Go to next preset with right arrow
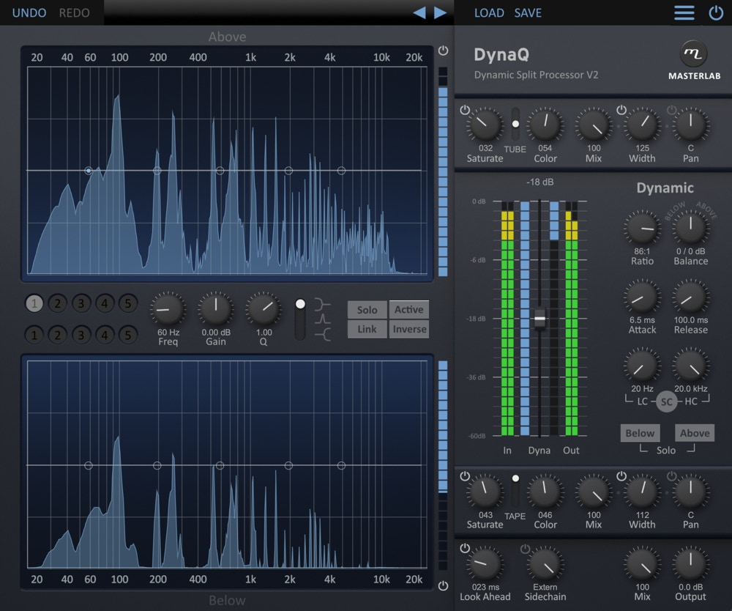The width and height of the screenshot is (732, 611). (x=440, y=12)
